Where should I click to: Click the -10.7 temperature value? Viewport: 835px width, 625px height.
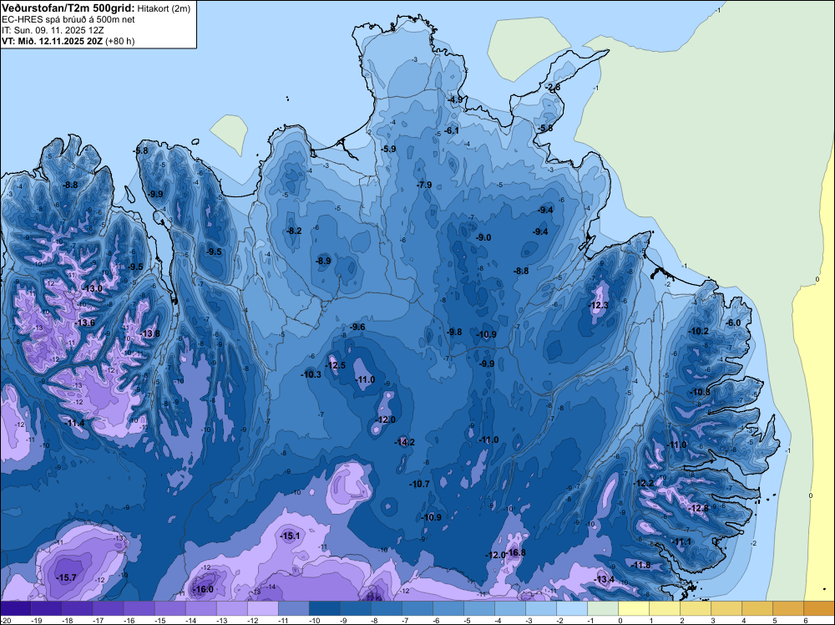click(419, 484)
